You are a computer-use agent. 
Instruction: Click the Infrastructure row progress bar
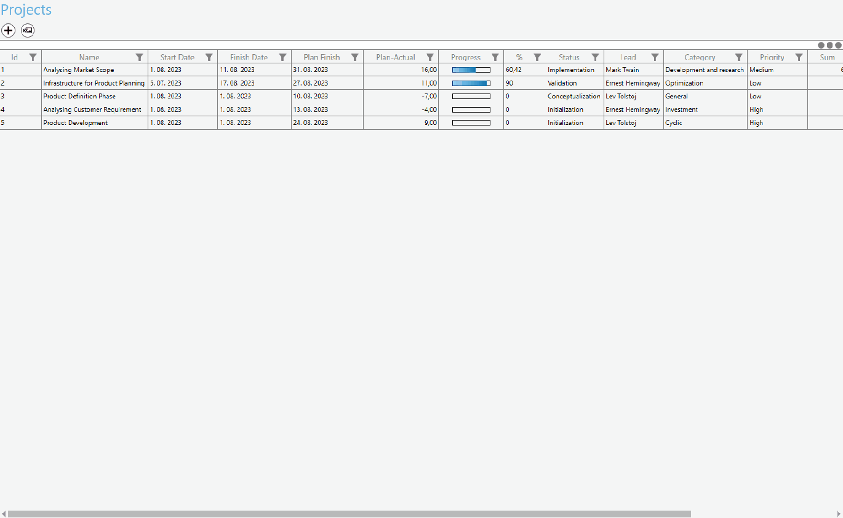pos(471,82)
